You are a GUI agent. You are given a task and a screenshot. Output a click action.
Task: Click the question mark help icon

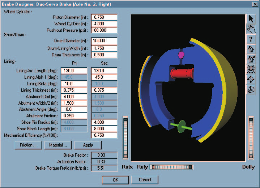click(x=251, y=39)
